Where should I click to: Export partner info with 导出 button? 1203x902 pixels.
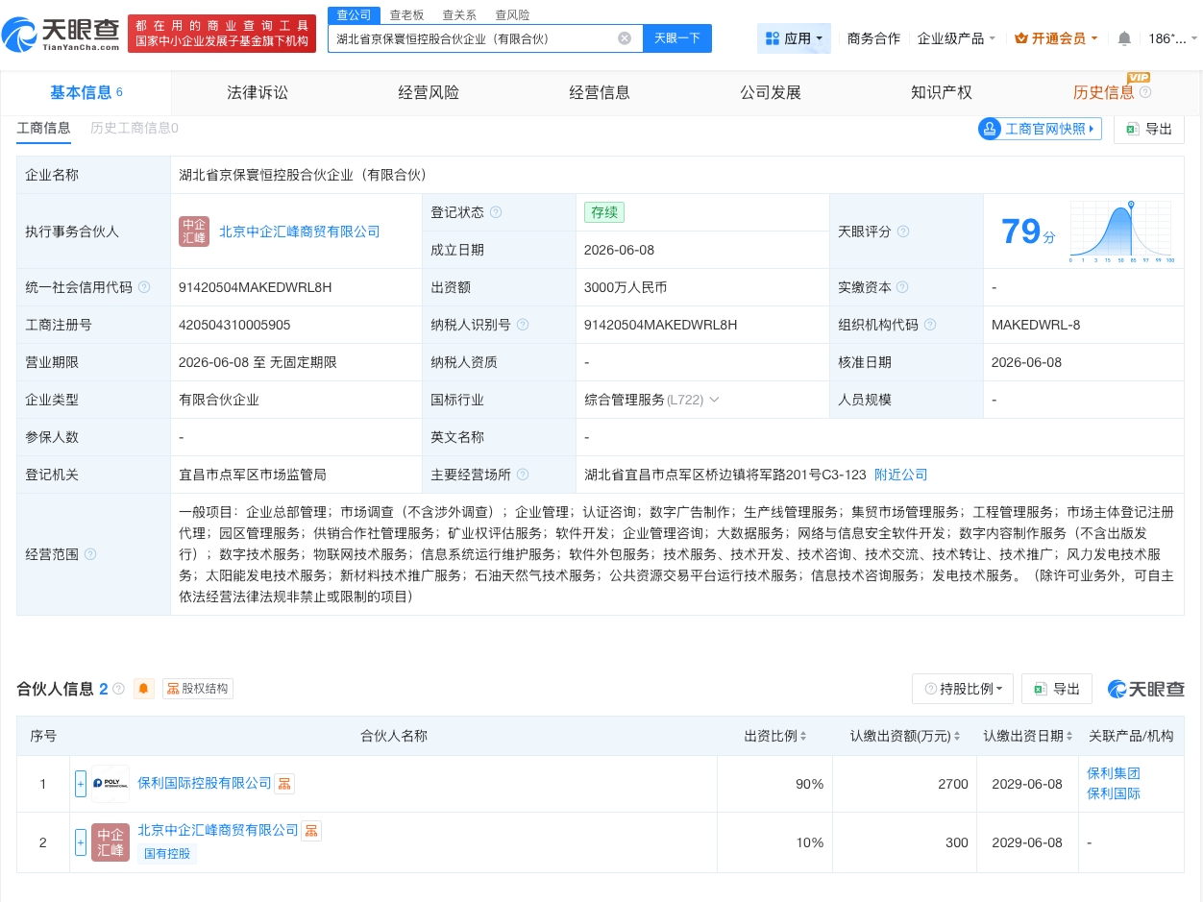[x=1057, y=689]
